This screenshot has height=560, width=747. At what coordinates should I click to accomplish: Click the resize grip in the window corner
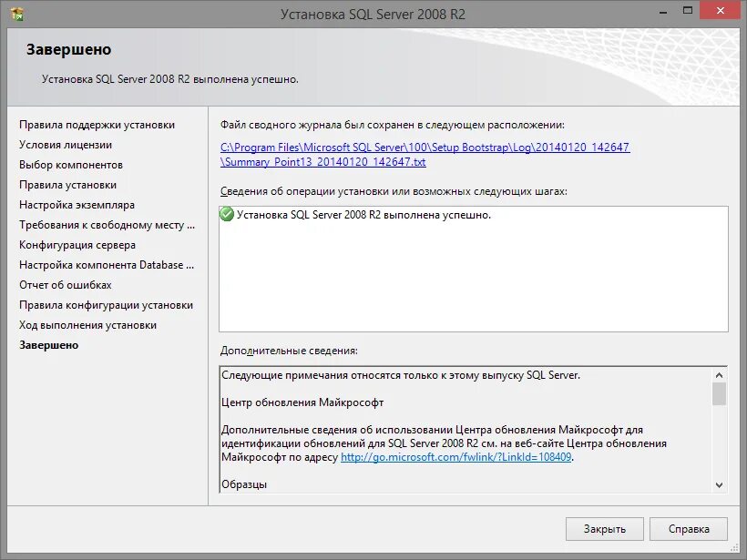[x=734, y=547]
